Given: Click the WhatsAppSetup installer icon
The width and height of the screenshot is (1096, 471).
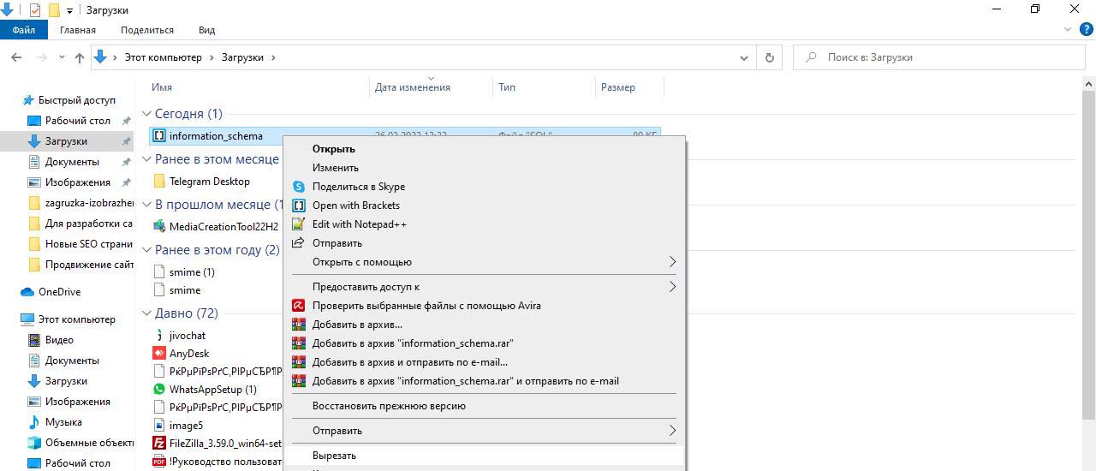Looking at the screenshot, I should (159, 390).
